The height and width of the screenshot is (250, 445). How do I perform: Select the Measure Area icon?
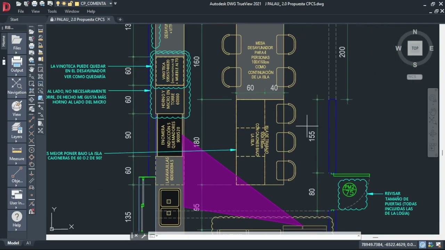[x=40, y=52]
